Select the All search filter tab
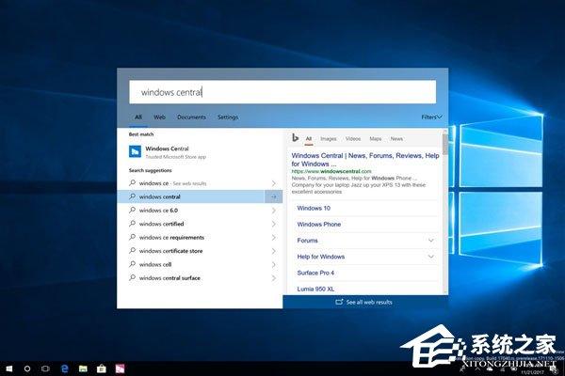This screenshot has width=565, height=376. point(138,117)
